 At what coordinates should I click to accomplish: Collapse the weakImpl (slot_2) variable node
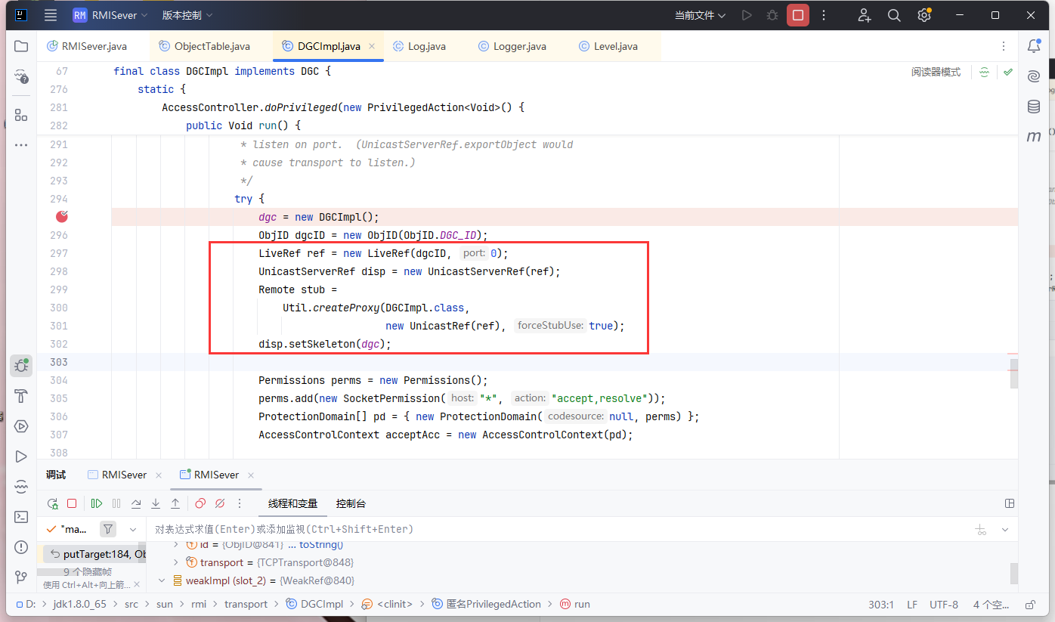(x=161, y=580)
